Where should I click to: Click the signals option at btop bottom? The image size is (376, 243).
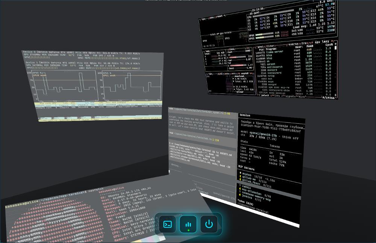[290, 96]
